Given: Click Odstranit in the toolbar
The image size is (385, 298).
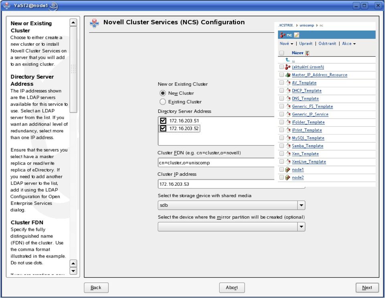Looking at the screenshot, I should click(x=327, y=43).
